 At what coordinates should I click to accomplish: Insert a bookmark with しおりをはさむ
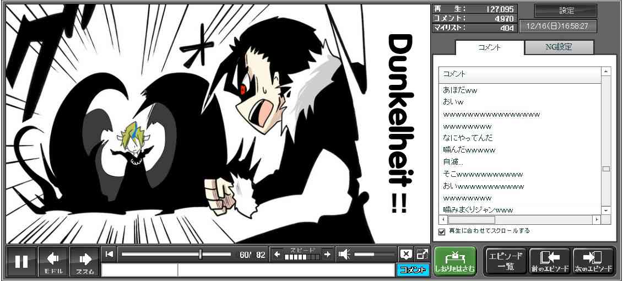pyautogui.click(x=454, y=261)
